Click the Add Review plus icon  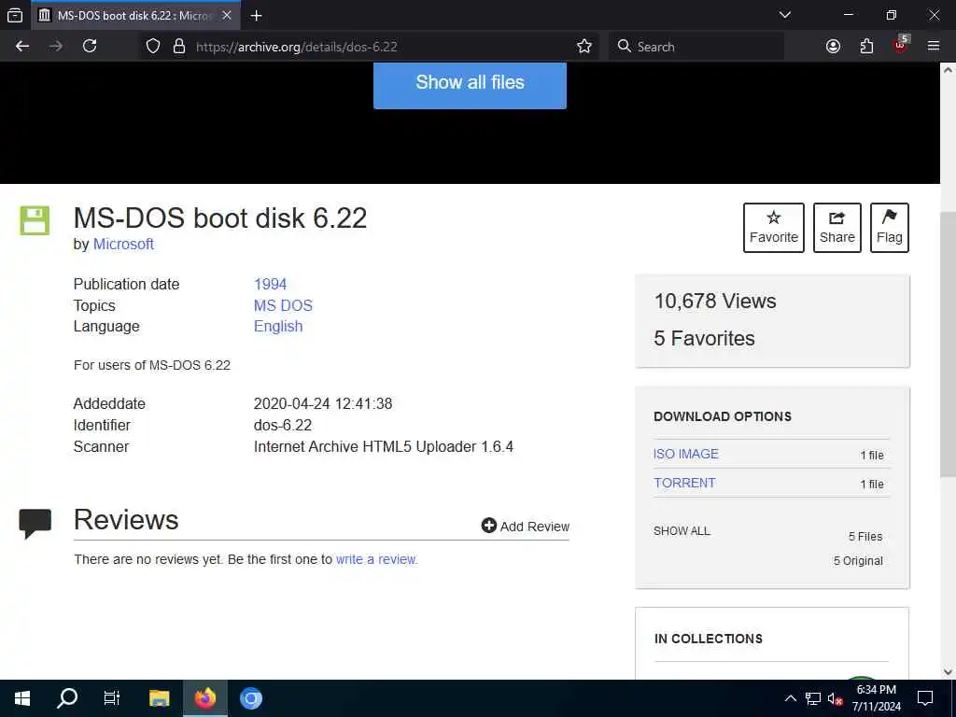[x=489, y=526]
